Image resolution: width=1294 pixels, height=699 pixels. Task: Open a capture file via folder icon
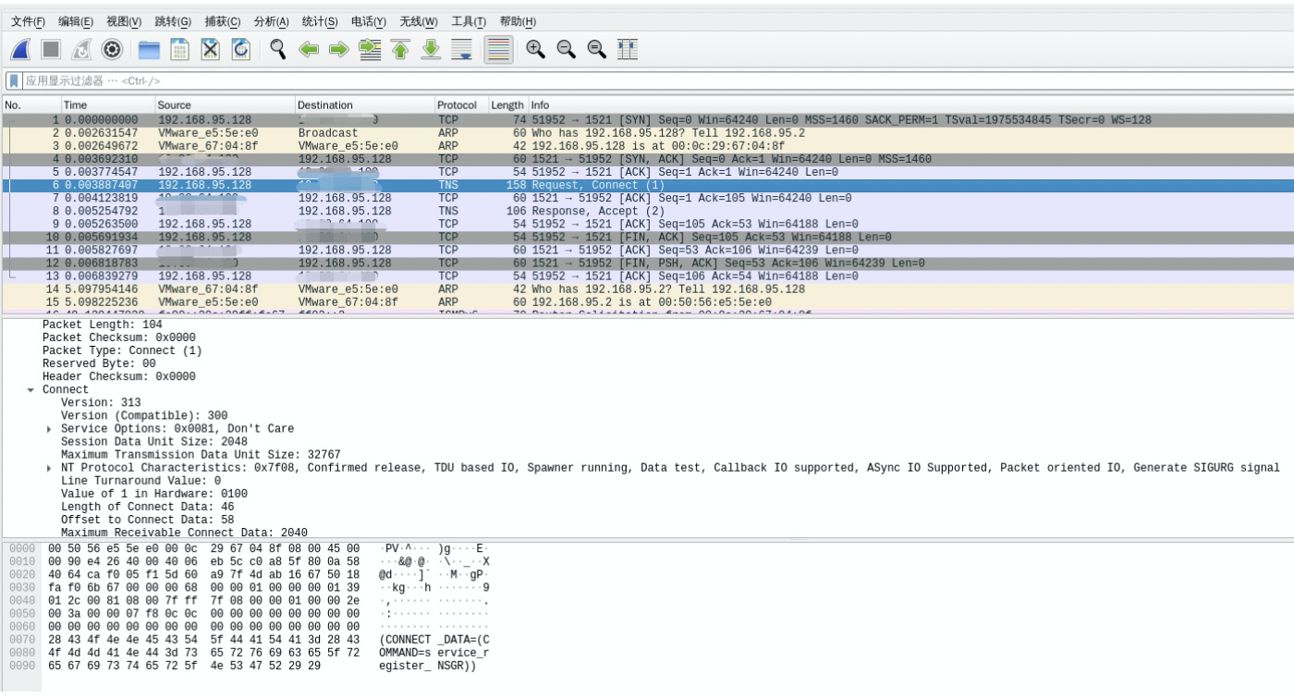coord(150,49)
